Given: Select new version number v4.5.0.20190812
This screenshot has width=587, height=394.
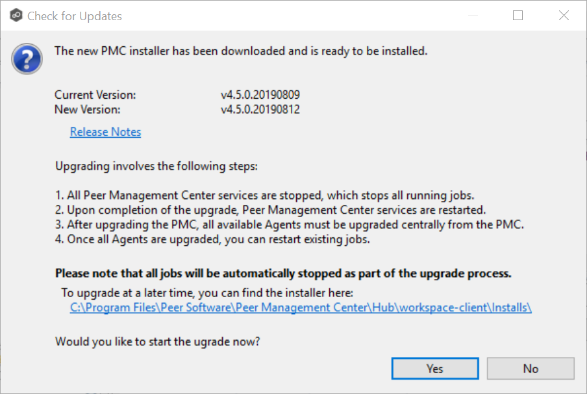Looking at the screenshot, I should (x=260, y=110).
